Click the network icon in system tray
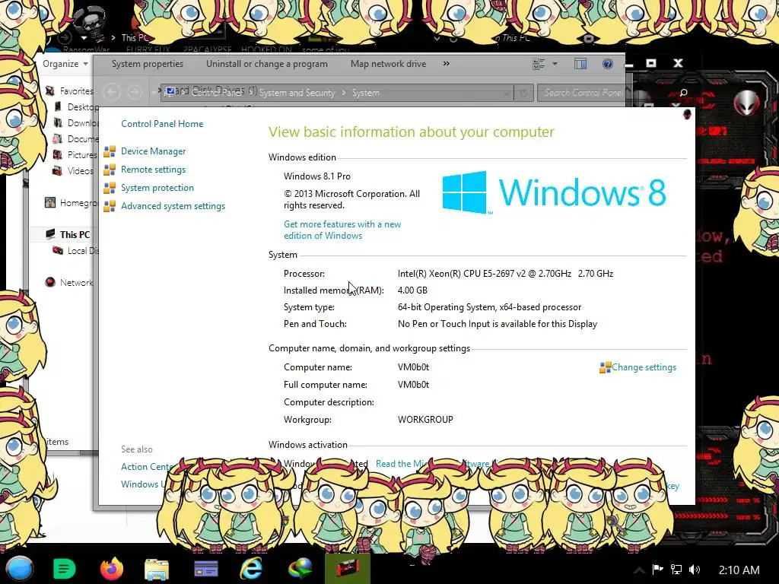Screen dimensions: 779x584 [x=676, y=570]
